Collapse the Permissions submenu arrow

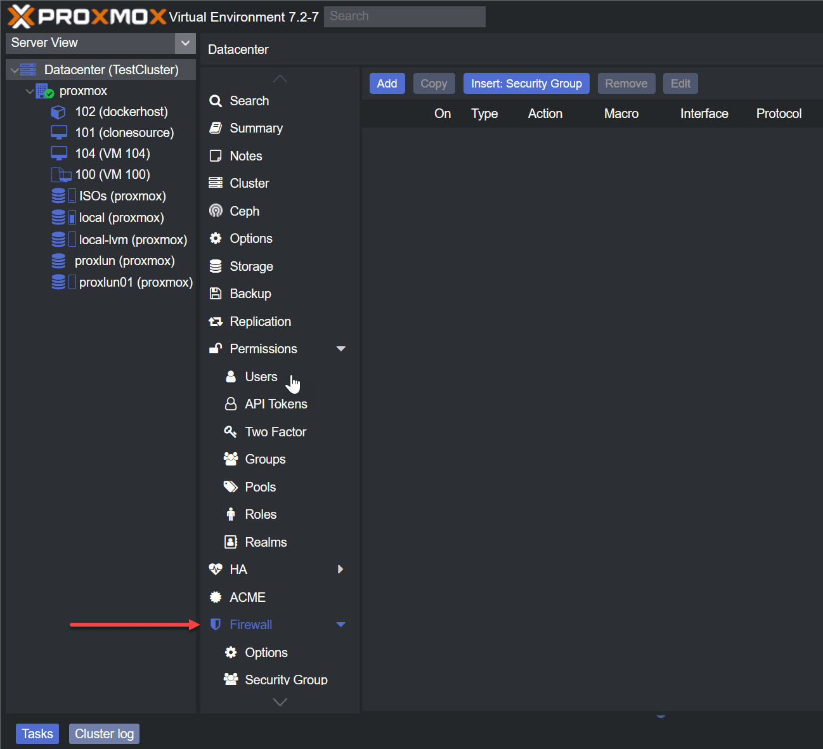[x=340, y=349]
